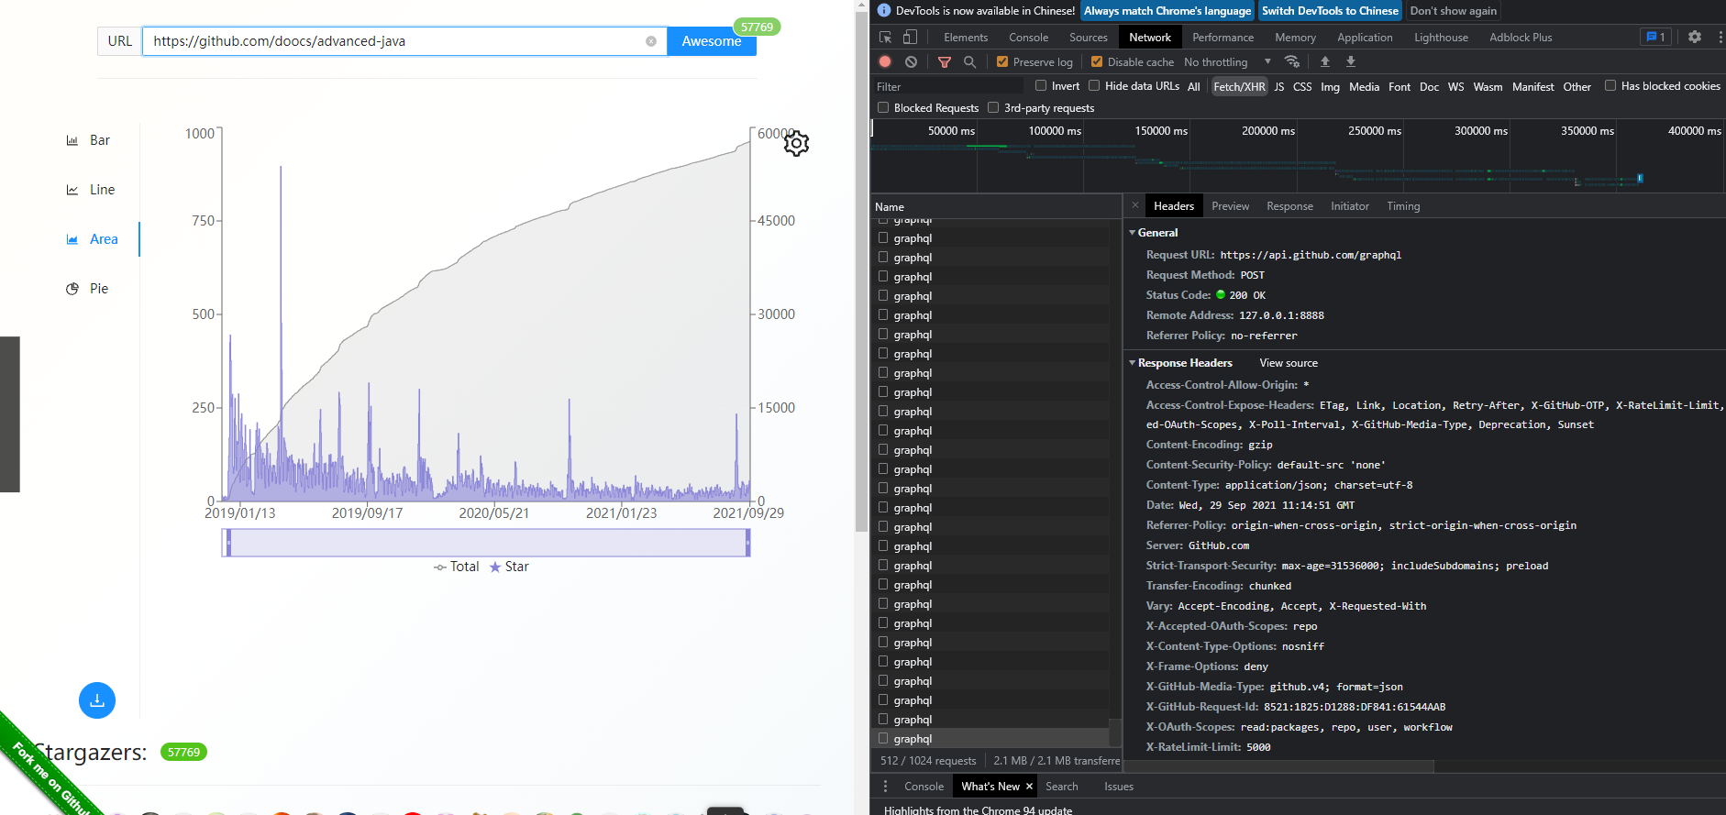Image resolution: width=1726 pixels, height=815 pixels.
Task: Enable Has blocked cookies checkbox
Action: tap(1610, 85)
